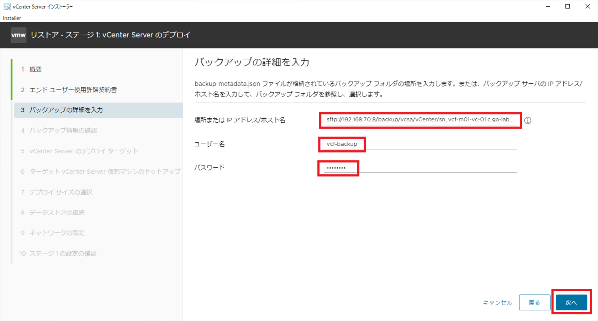Click the 戻る button
Image resolution: width=598 pixels, height=321 pixels.
[534, 302]
